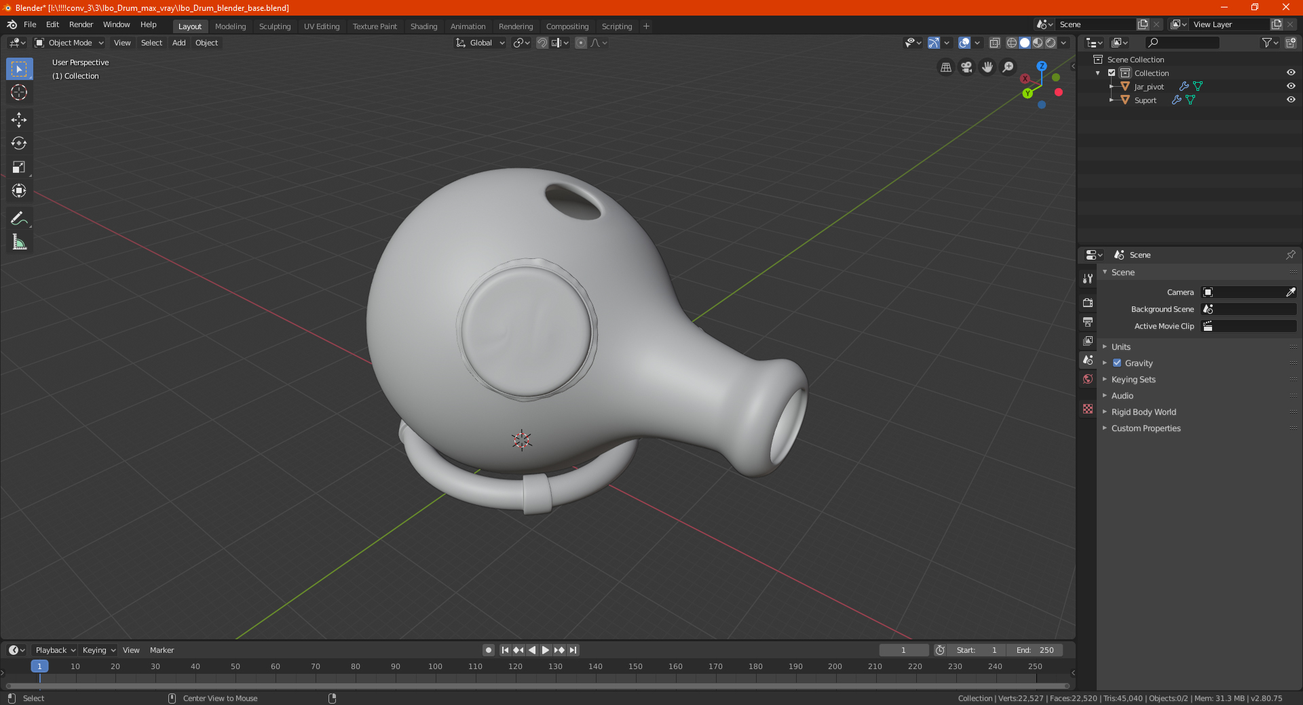Open the Active Tool properties tab
The width and height of the screenshot is (1303, 705).
pos(1088,279)
